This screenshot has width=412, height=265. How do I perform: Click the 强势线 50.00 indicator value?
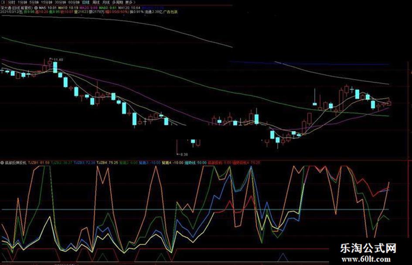pyautogui.click(x=196, y=163)
